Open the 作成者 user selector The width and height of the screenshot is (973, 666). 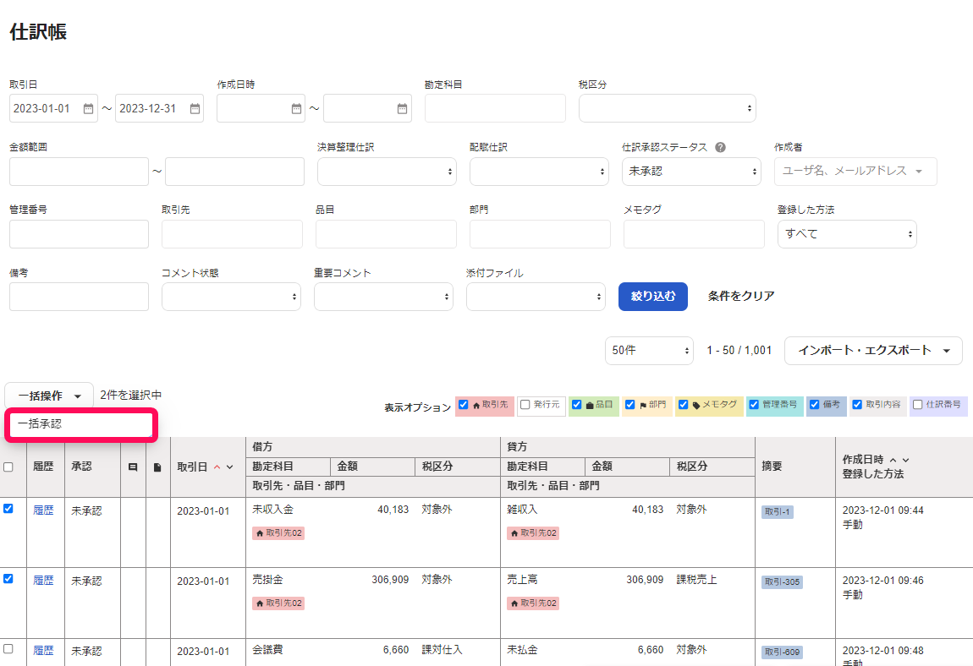[x=855, y=172]
